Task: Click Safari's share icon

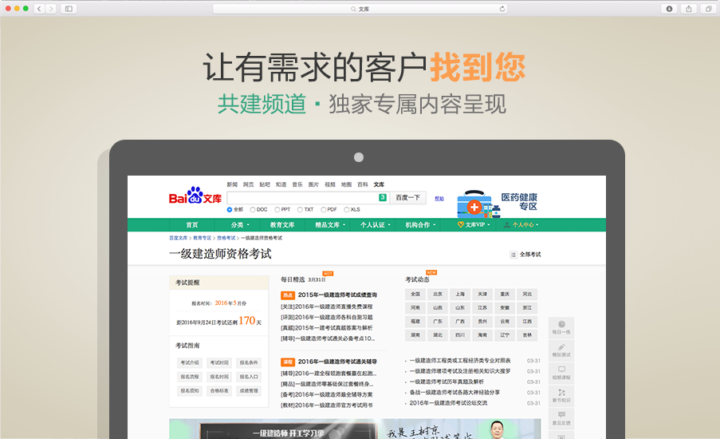Action: coord(687,9)
